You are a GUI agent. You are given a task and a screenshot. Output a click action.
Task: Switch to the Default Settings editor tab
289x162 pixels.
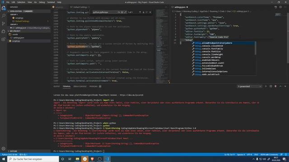click(x=80, y=7)
